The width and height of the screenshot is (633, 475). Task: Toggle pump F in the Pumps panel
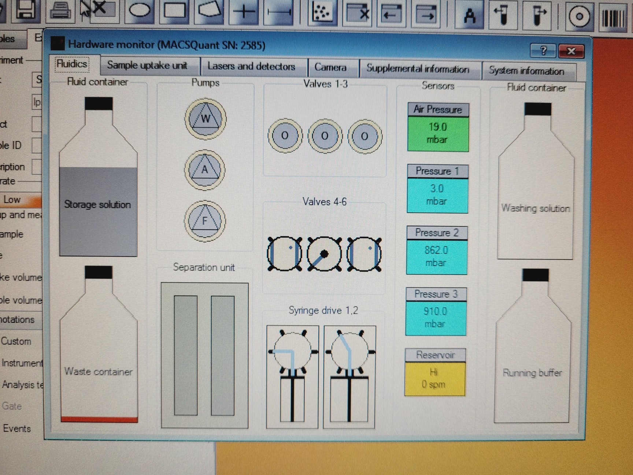click(x=205, y=221)
